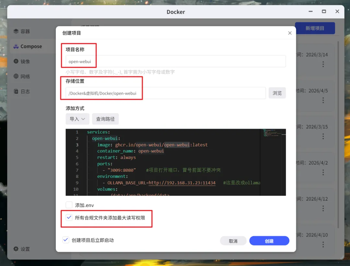This screenshot has width=350, height=266.
Task: Toggle 创建项目后立即启动 checkbox
Action: (65, 240)
